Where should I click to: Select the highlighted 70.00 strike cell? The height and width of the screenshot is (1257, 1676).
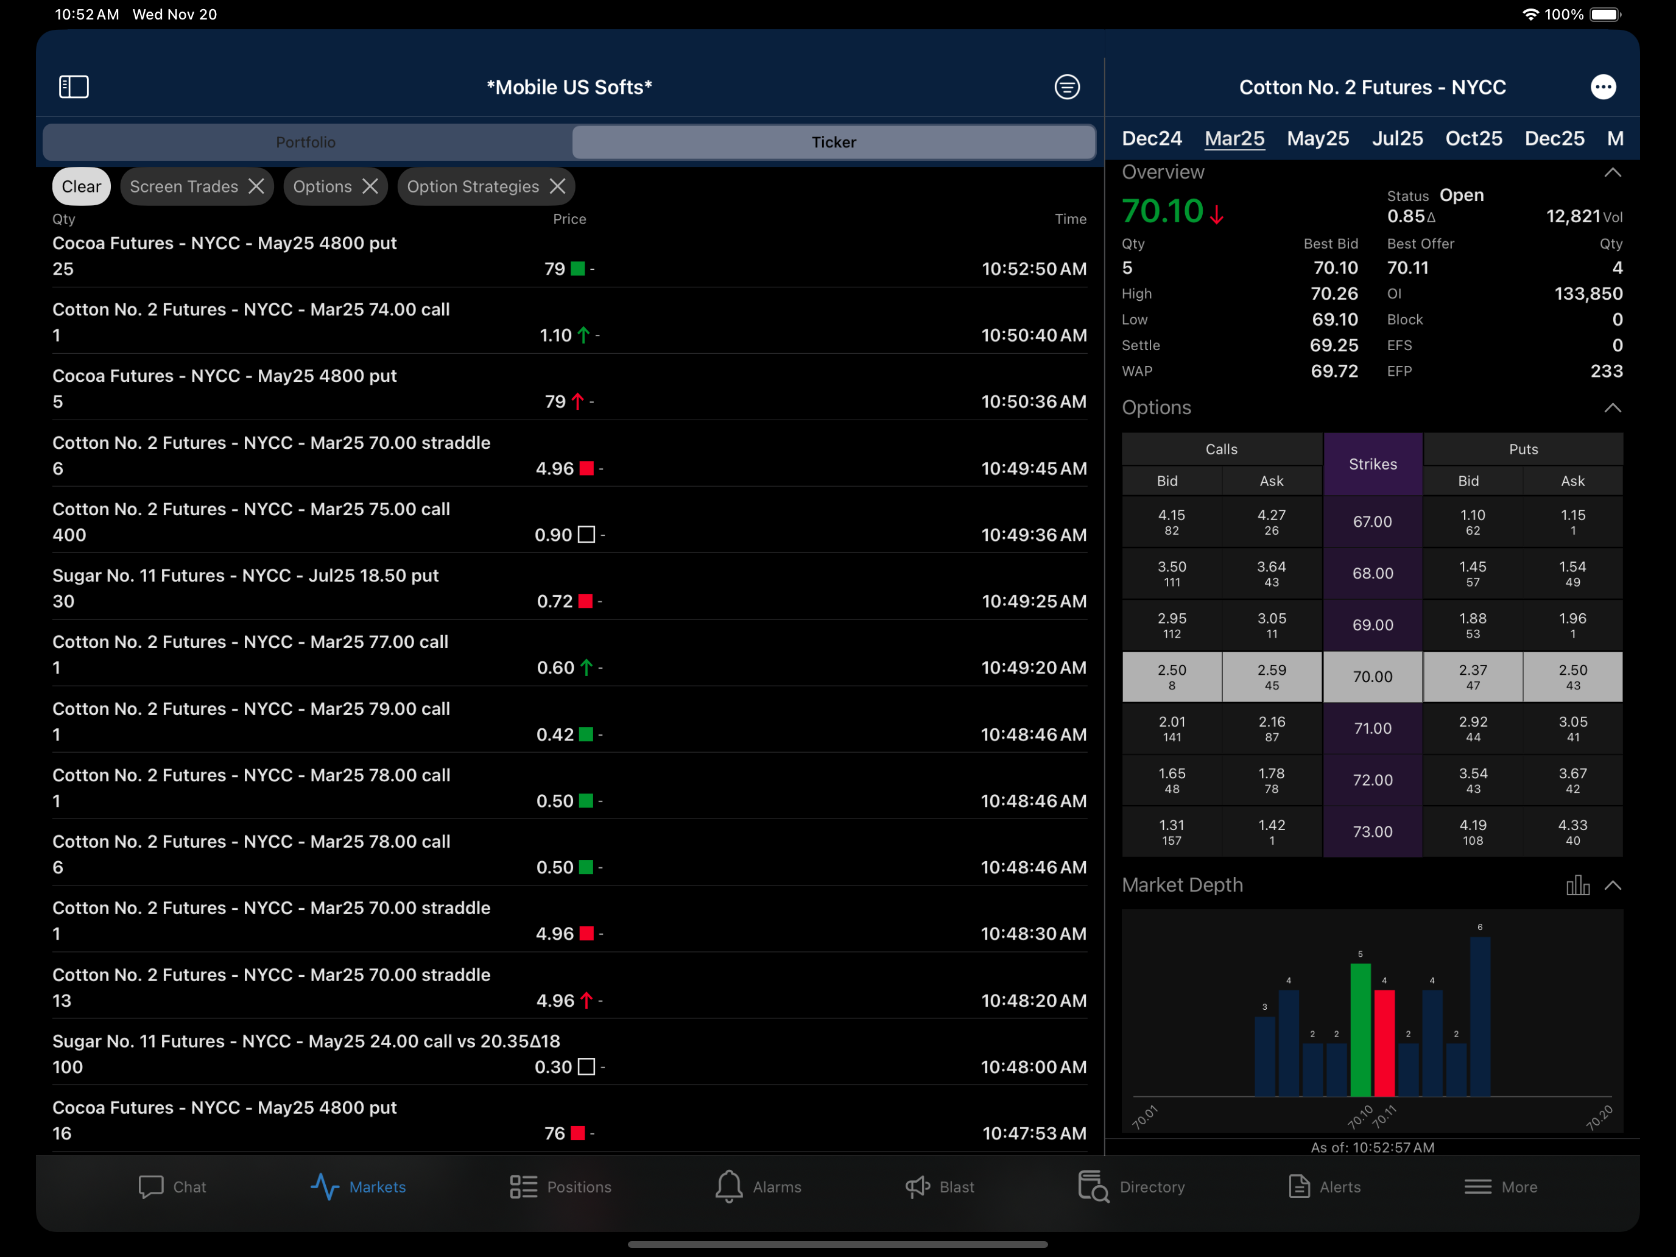[x=1372, y=677]
